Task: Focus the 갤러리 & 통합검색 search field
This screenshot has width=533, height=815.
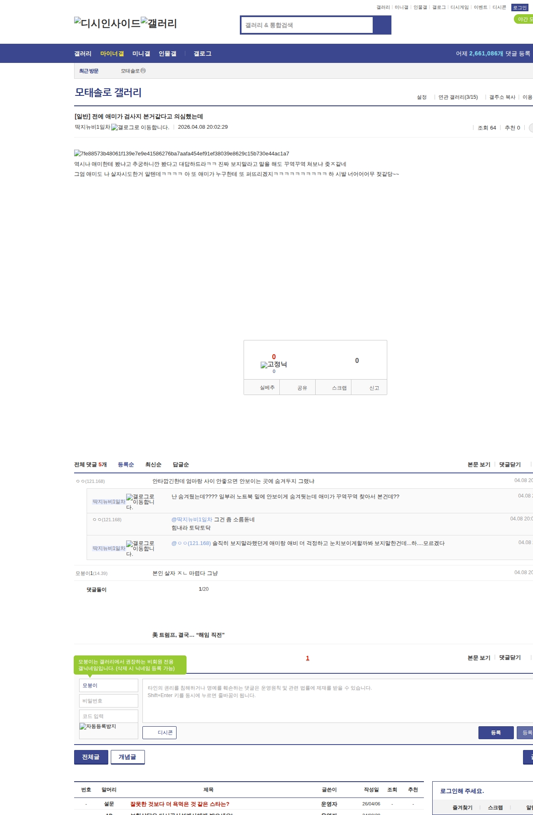Action: 307,25
